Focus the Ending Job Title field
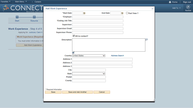Screen dimensions: 193x108 (98, 21)
